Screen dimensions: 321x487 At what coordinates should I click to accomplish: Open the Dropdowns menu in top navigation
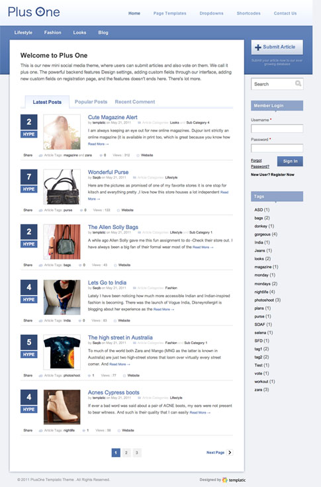[x=211, y=13]
